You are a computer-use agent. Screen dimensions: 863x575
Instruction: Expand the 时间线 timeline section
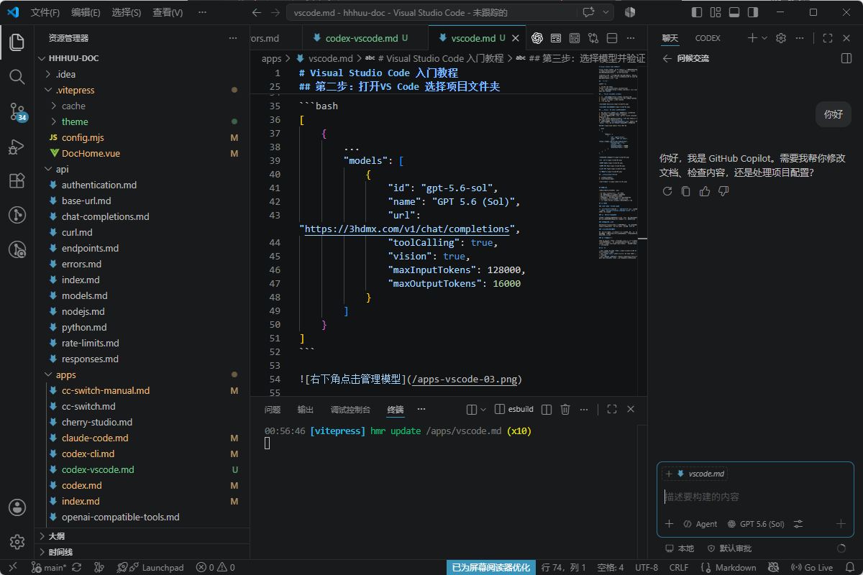click(x=142, y=552)
